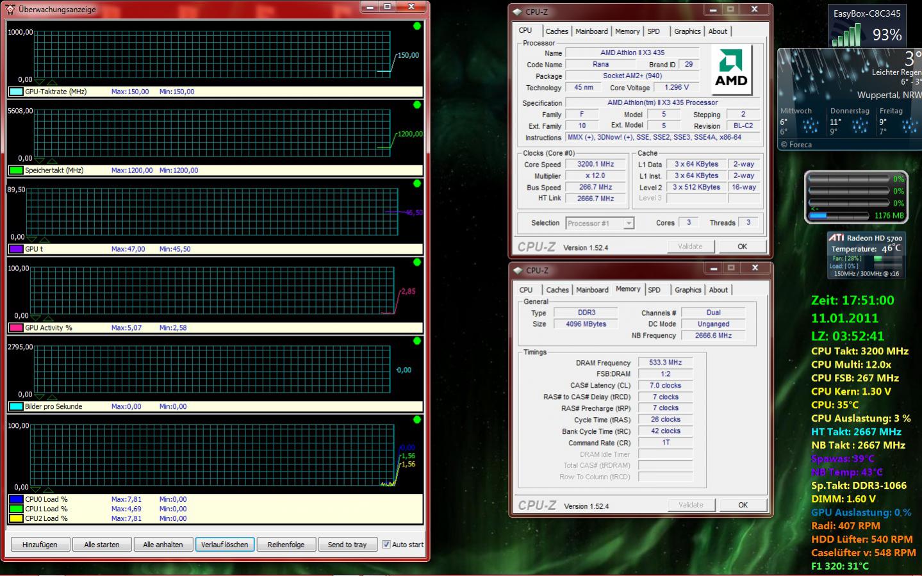Toggle the Auto start checkbox
Image resolution: width=922 pixels, height=576 pixels.
point(386,545)
